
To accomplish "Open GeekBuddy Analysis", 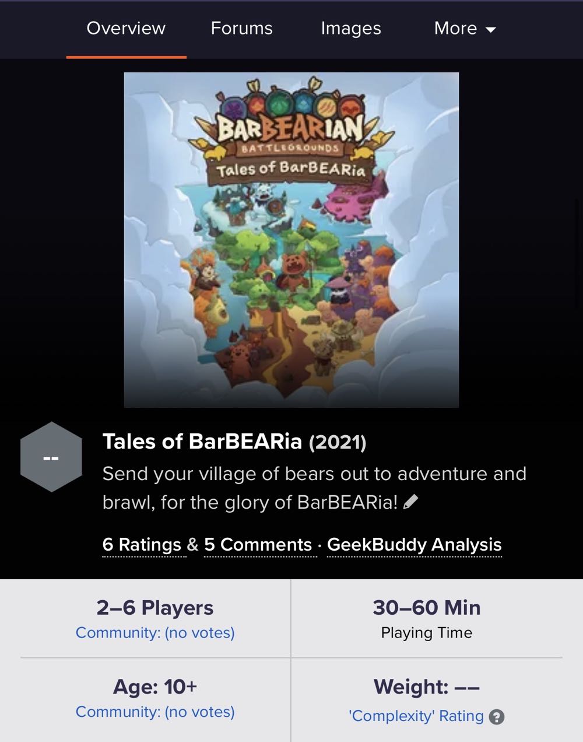I will click(415, 545).
